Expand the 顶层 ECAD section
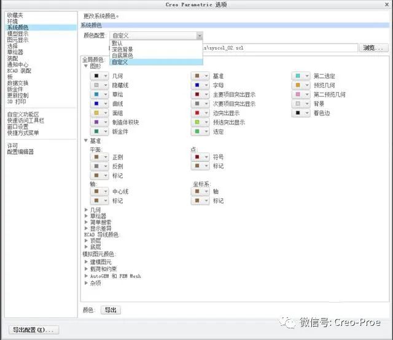Screen dimensions: 393x340 click(86, 241)
